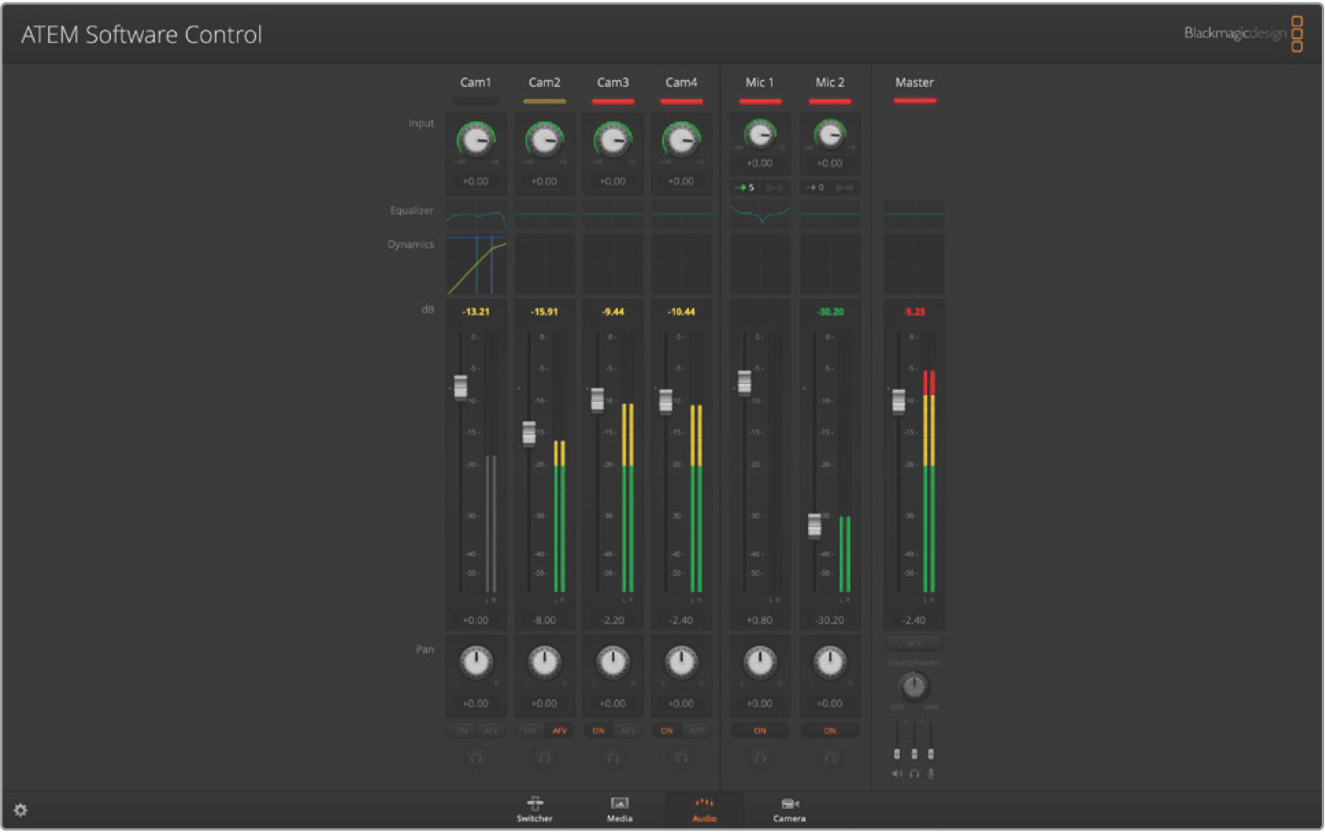Click the Mic 1 delay arrow control
This screenshot has height=832, width=1325.
pos(745,187)
